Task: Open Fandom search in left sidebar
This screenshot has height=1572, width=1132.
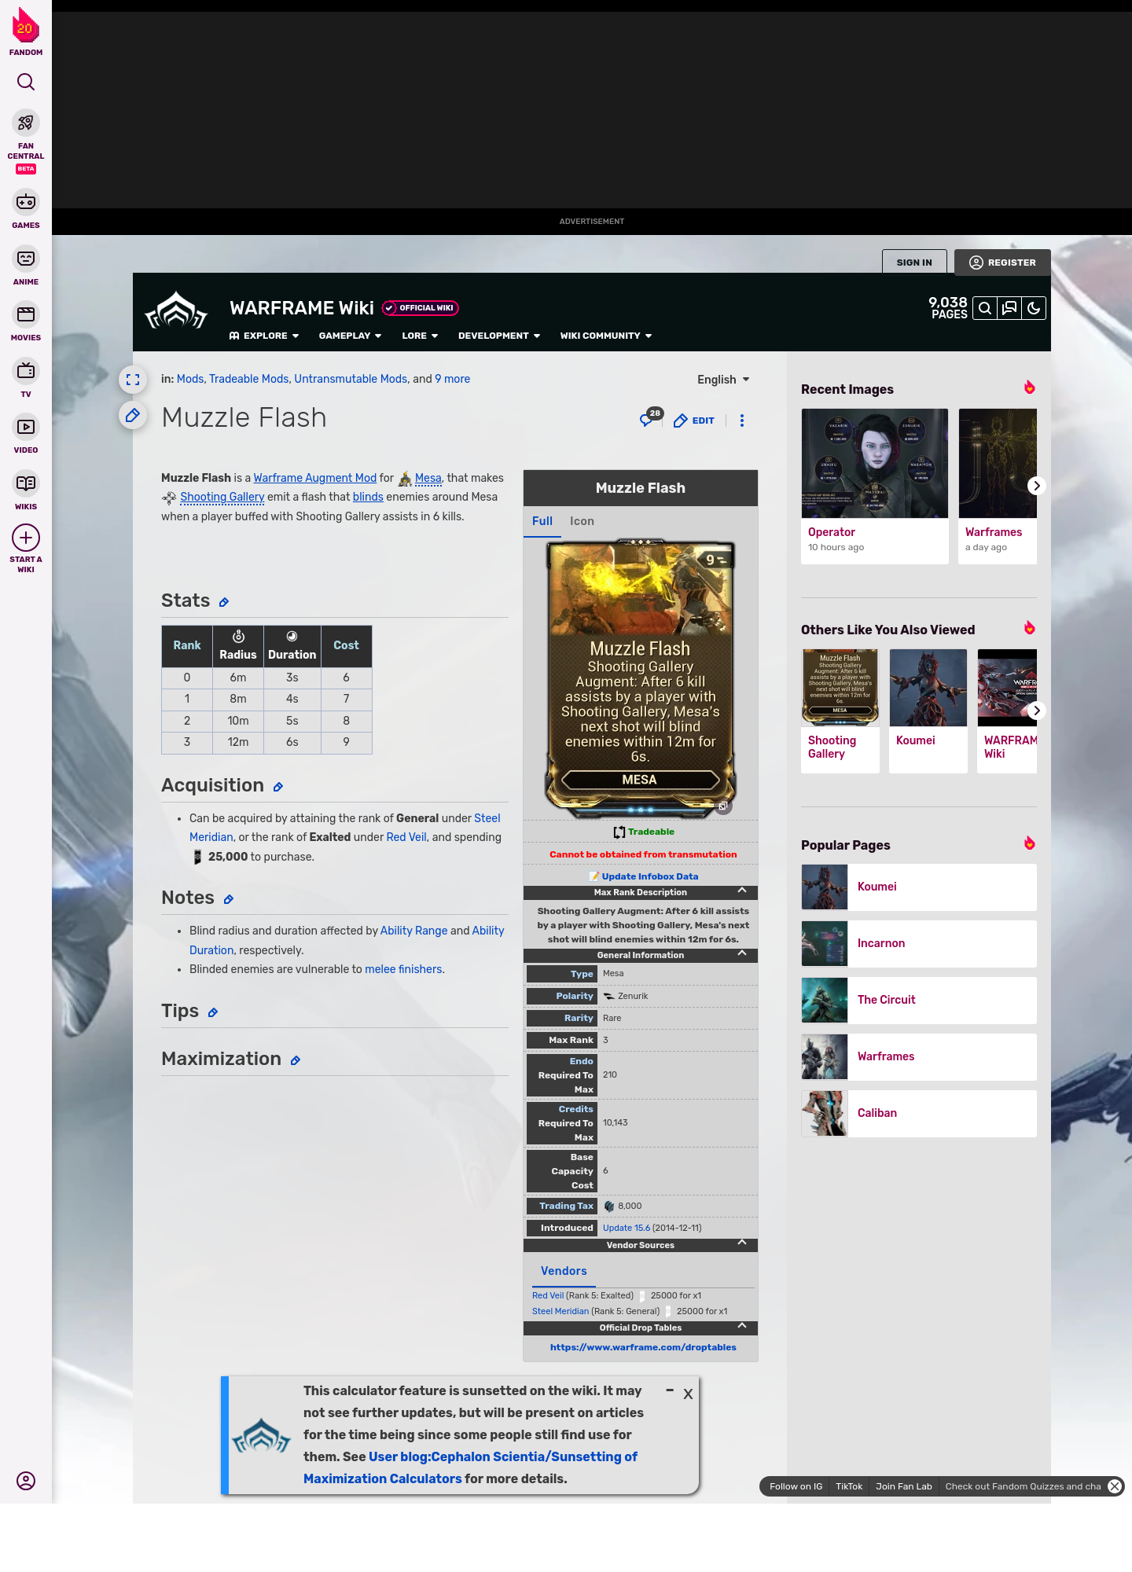Action: click(26, 82)
